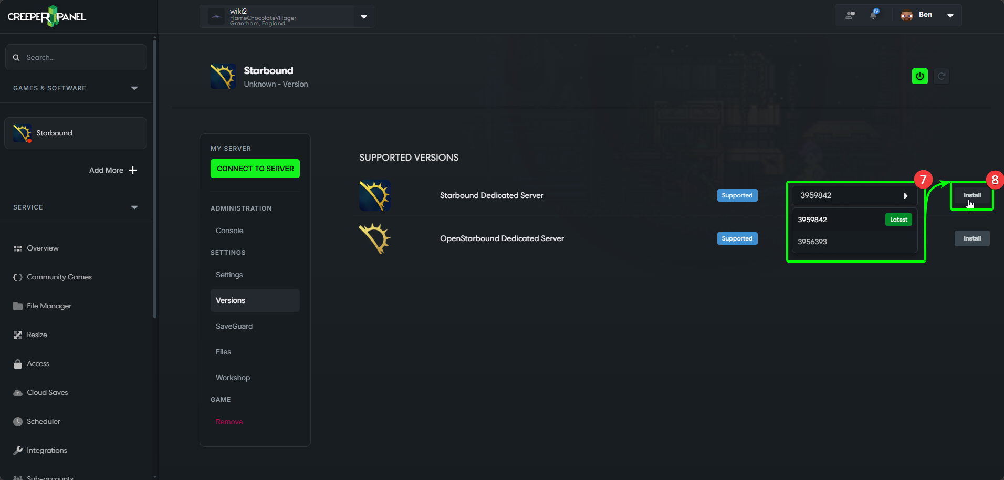This screenshot has width=1004, height=480.
Task: Click the Connect to Server button
Action: coord(255,169)
